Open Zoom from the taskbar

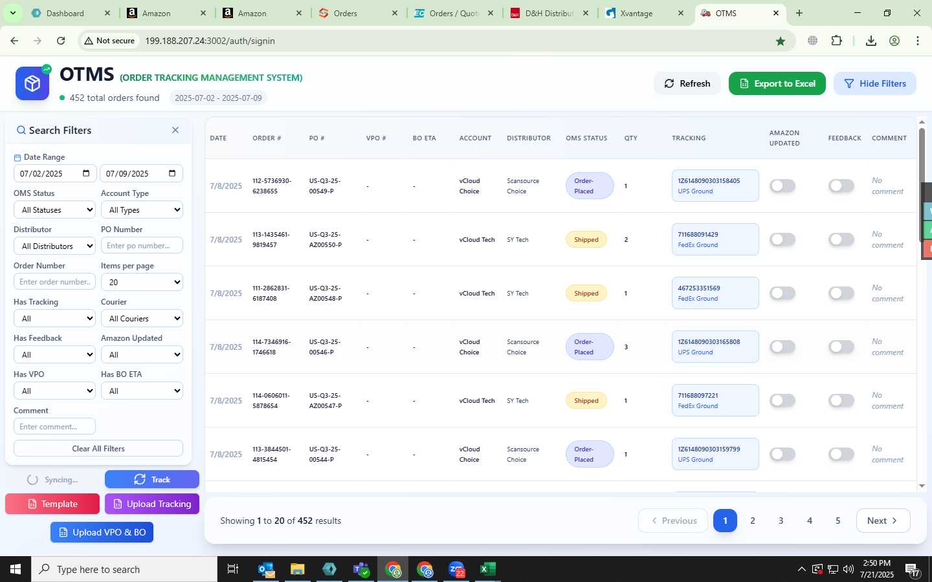(457, 569)
